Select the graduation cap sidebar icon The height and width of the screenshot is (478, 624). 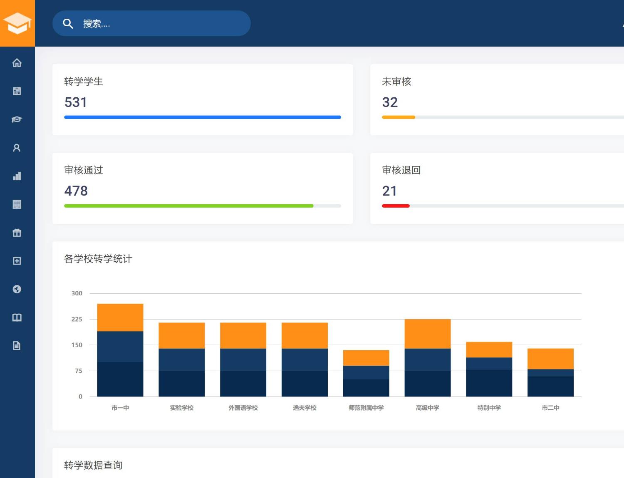click(x=17, y=119)
